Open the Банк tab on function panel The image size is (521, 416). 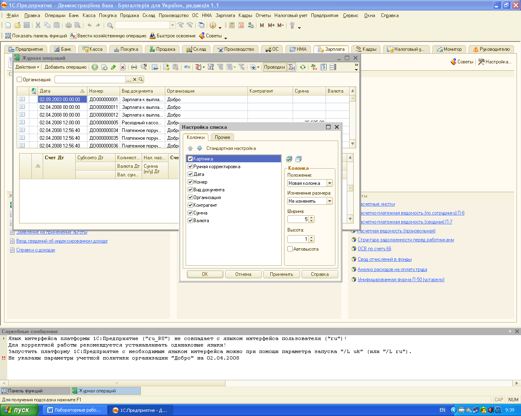pyautogui.click(x=63, y=49)
